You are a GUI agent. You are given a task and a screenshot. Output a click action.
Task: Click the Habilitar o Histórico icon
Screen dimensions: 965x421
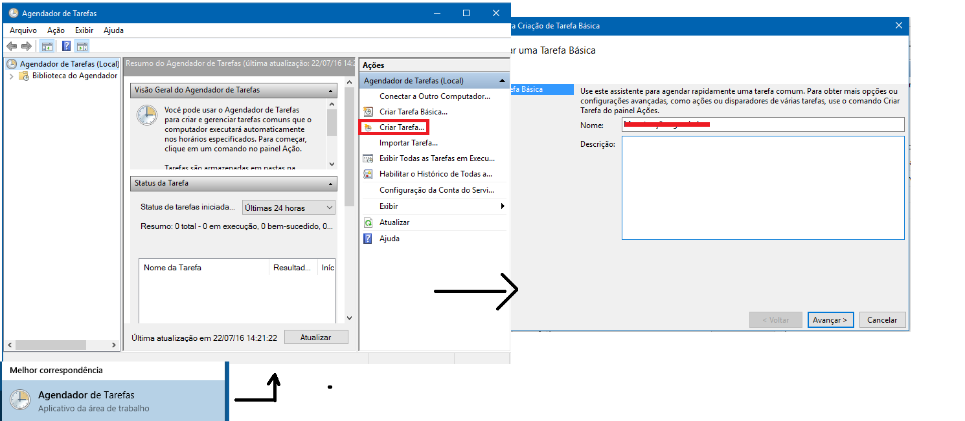[x=368, y=174]
